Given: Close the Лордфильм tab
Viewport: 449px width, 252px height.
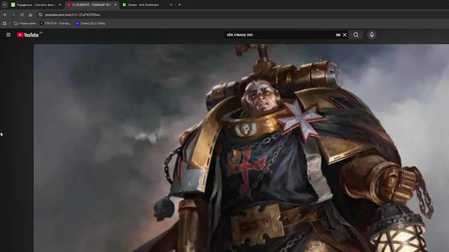Looking at the screenshot, I should coord(60,5).
